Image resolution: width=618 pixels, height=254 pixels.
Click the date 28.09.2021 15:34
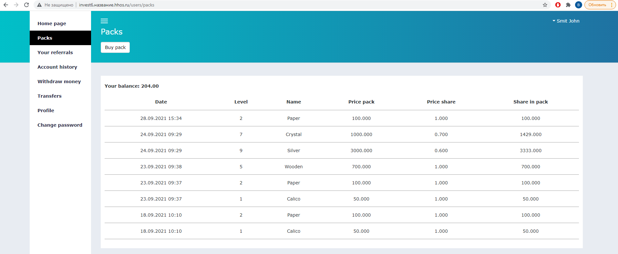tap(161, 118)
